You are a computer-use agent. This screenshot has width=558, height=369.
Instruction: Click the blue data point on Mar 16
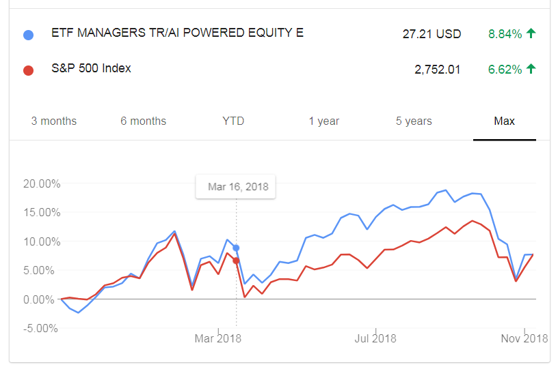(236, 248)
